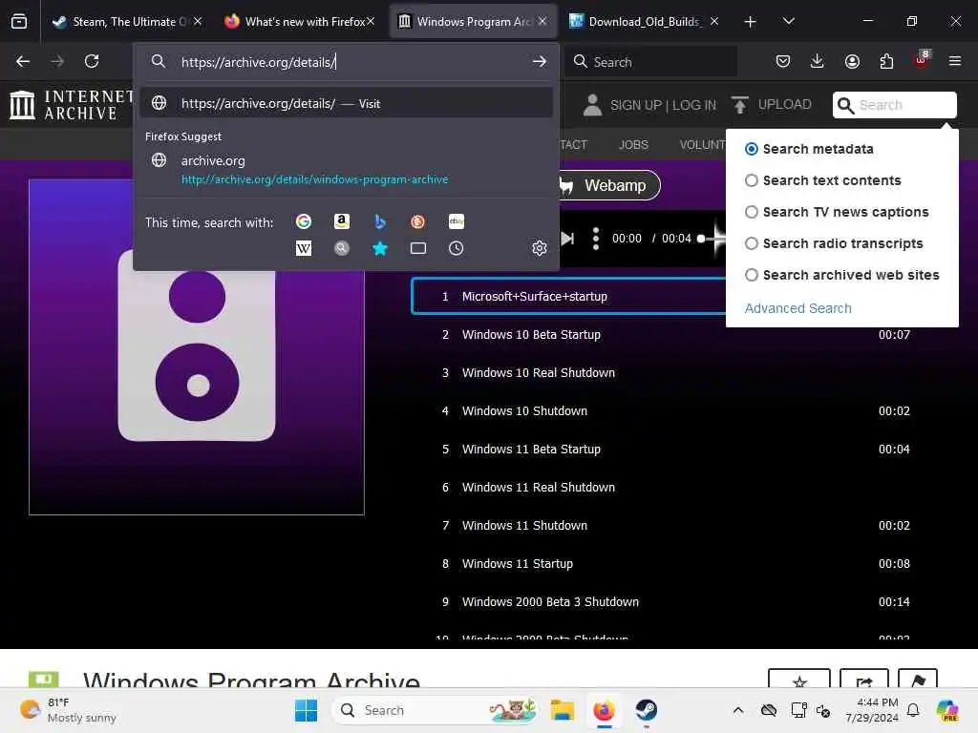Search open tabs icon
Image resolution: width=978 pixels, height=733 pixels.
click(418, 248)
